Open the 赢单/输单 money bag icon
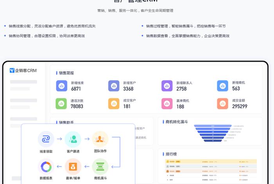 pyautogui.click(x=73, y=166)
